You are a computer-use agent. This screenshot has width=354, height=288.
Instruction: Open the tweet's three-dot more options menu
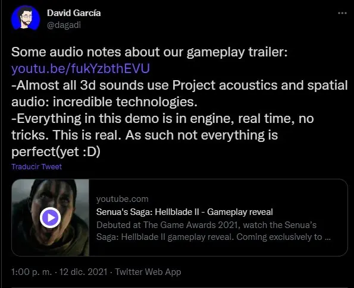(x=342, y=13)
